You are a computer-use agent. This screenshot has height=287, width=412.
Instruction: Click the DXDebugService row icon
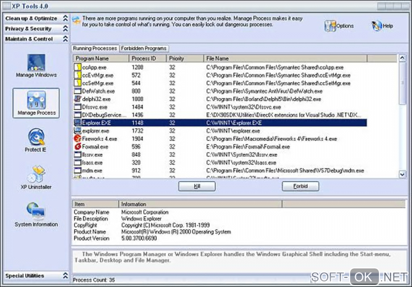pos(78,115)
